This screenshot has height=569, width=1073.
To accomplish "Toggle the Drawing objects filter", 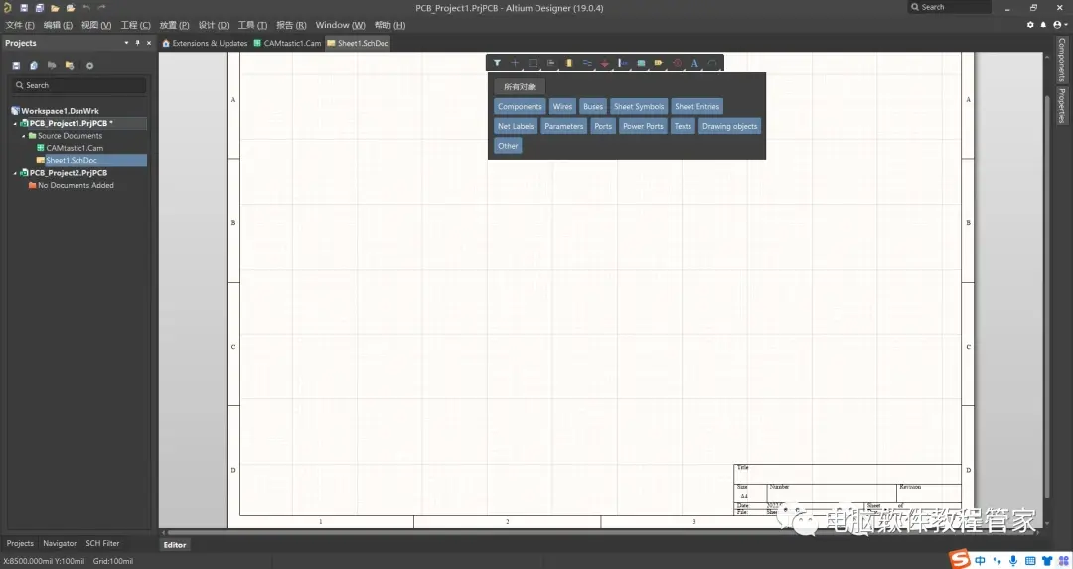I will [x=729, y=126].
